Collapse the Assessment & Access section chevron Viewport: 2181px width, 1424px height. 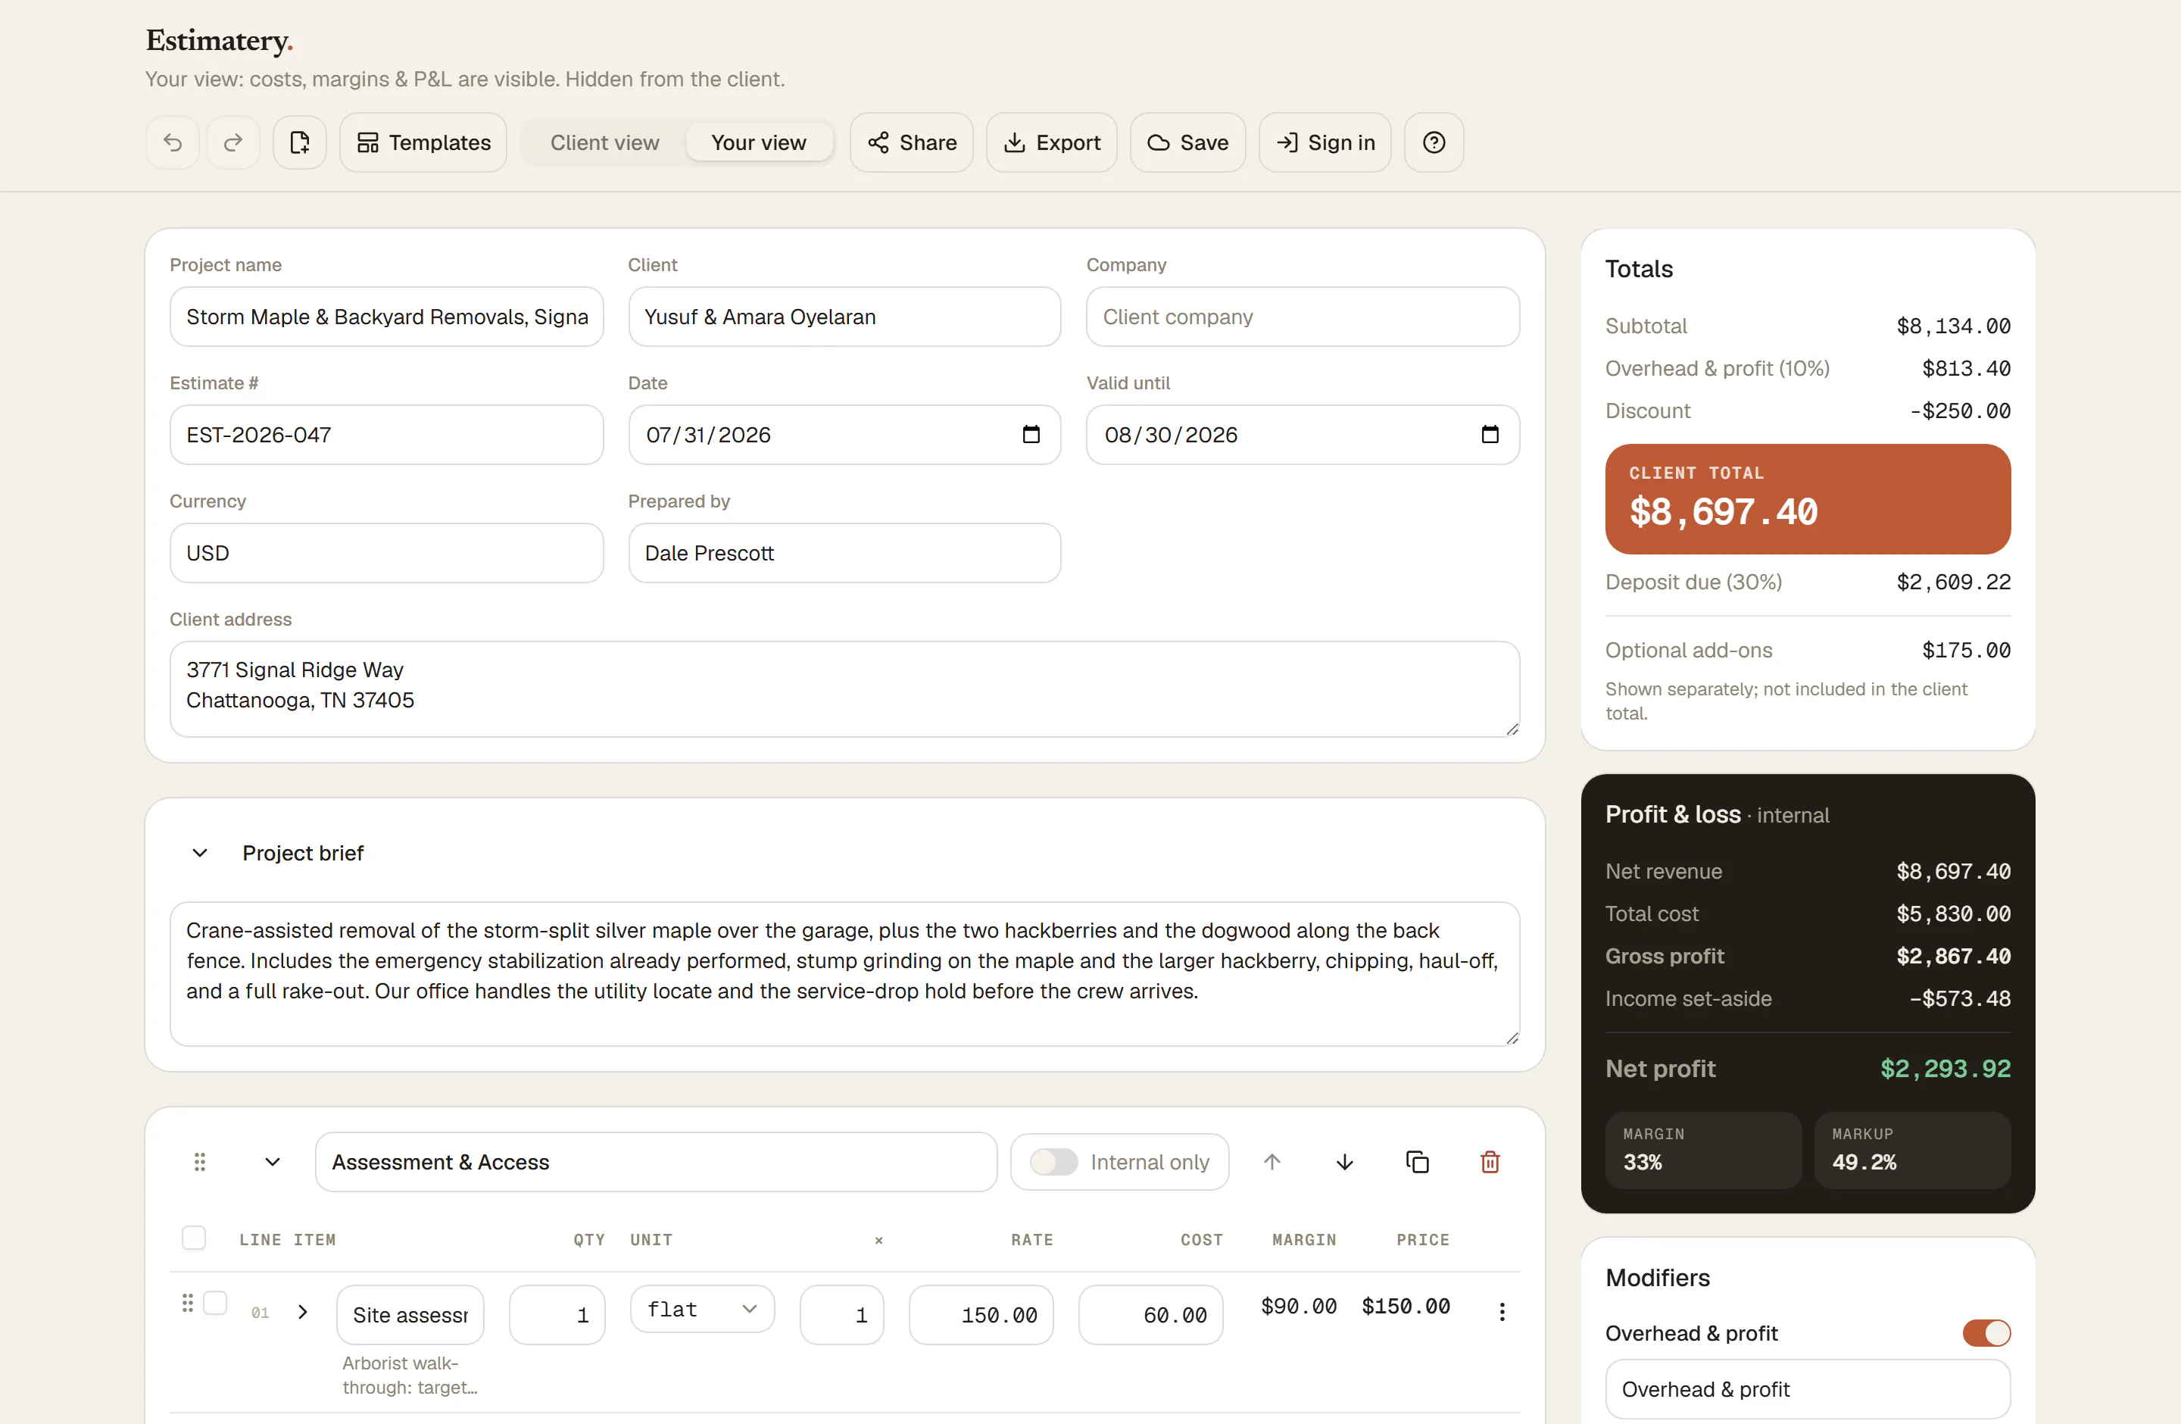pyautogui.click(x=272, y=1162)
